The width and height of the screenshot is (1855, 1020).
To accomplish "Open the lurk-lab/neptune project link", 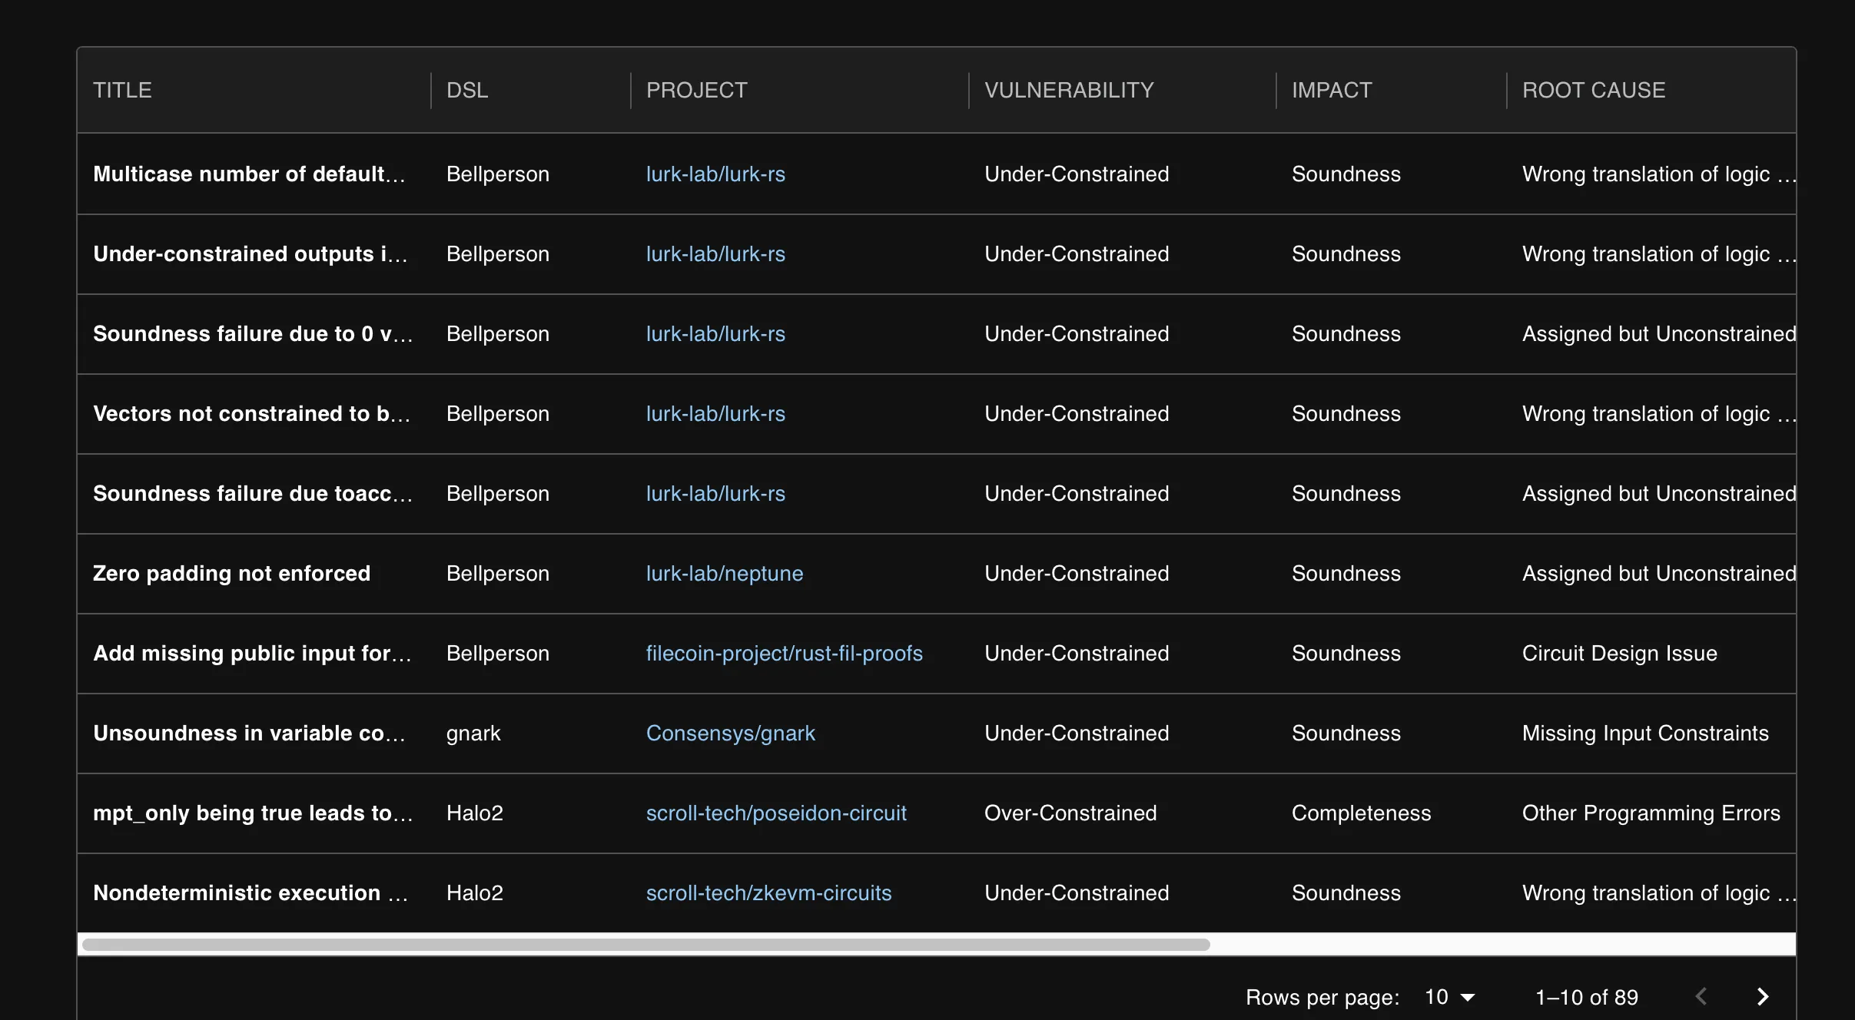I will point(724,573).
